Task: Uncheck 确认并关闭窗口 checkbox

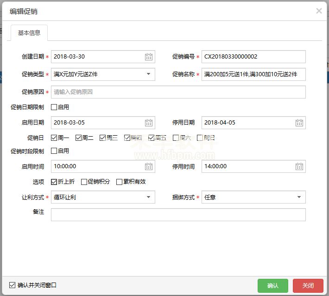Action: coord(13,285)
